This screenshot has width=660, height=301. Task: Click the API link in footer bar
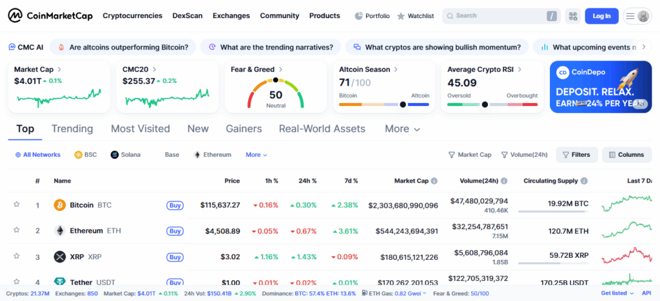[646, 293]
